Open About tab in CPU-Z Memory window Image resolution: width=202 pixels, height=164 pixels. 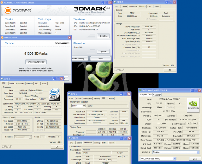coord(157,7)
